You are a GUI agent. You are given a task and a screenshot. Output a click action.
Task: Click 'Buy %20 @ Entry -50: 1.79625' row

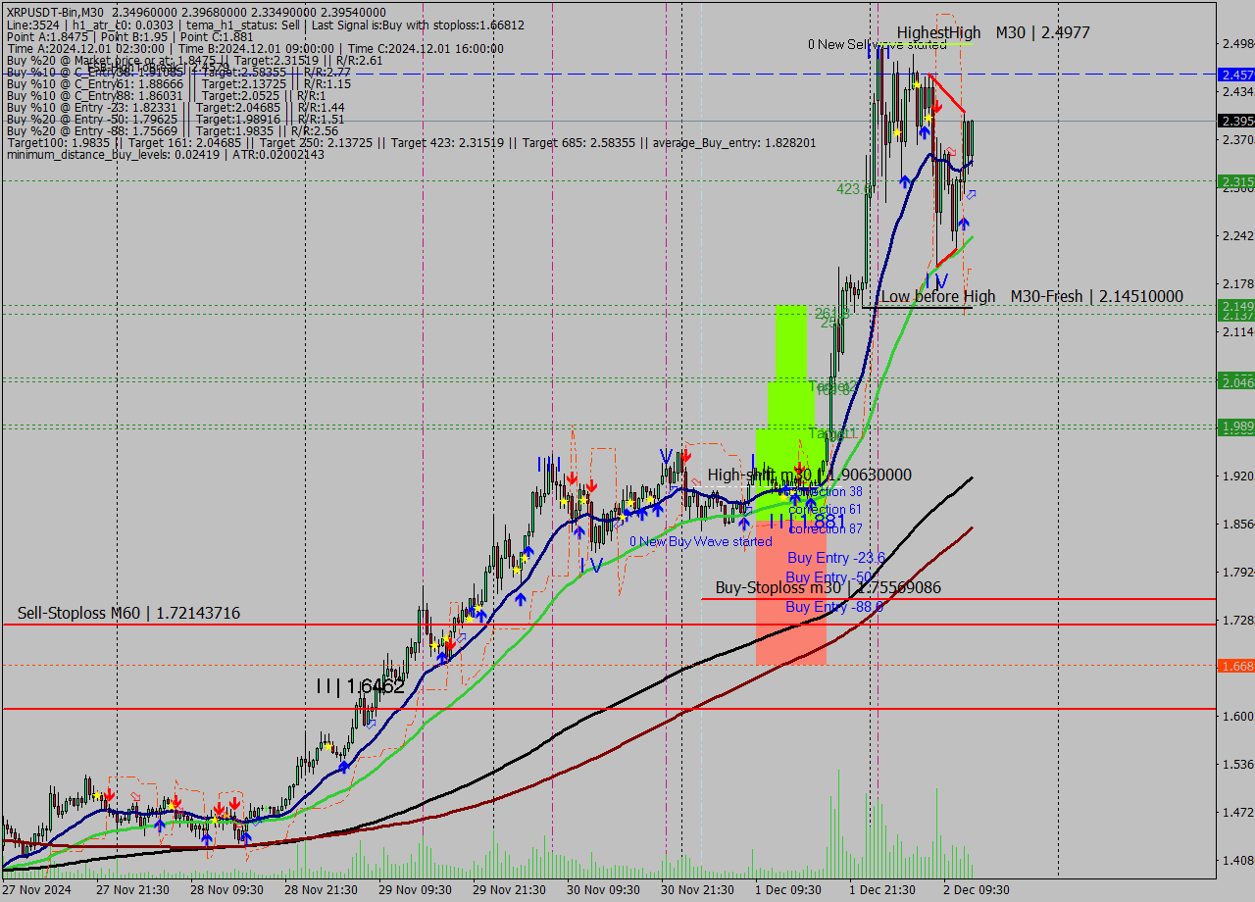click(x=176, y=120)
